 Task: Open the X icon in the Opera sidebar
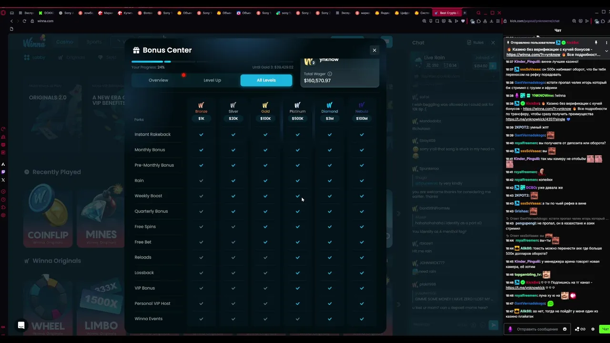point(3,180)
